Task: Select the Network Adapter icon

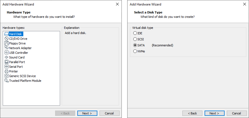Action: (7, 48)
